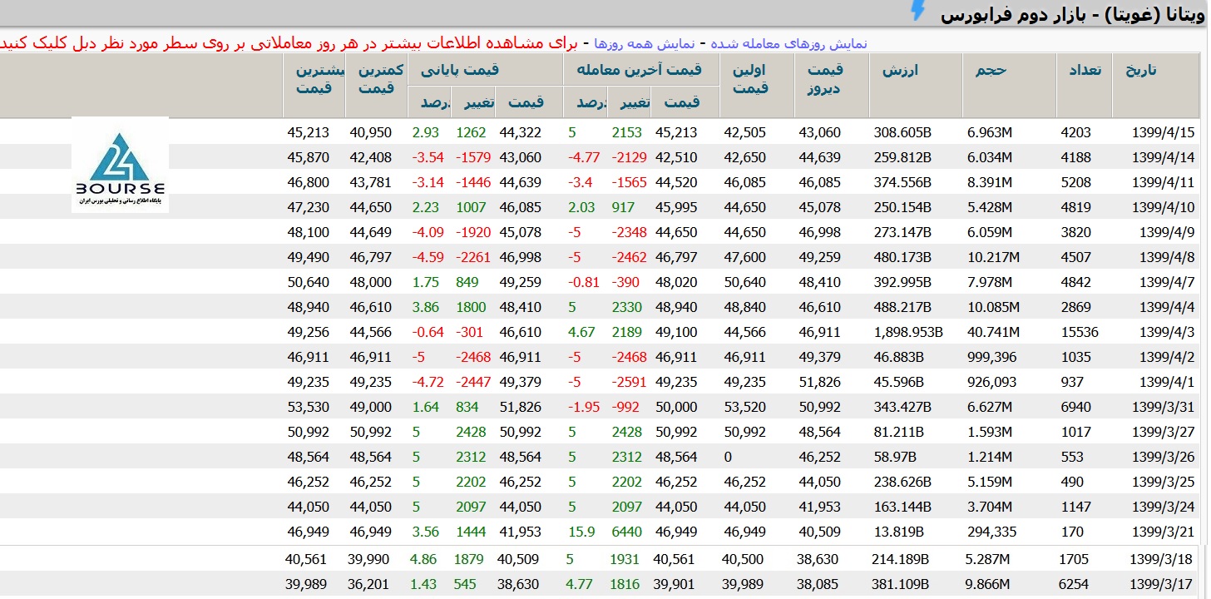
Task: Click the closing price cell 44,322
Action: point(520,132)
